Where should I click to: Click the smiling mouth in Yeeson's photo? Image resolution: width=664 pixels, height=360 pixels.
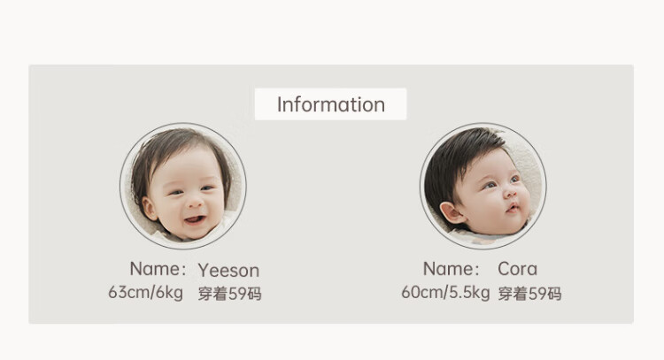(x=194, y=218)
